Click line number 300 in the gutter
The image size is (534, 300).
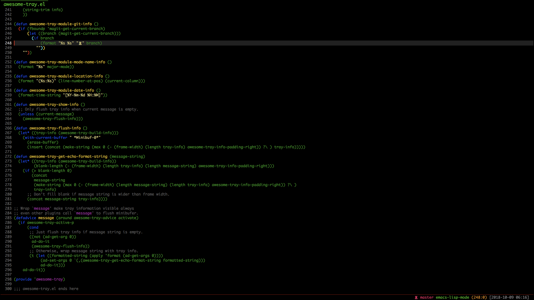[x=8, y=289]
